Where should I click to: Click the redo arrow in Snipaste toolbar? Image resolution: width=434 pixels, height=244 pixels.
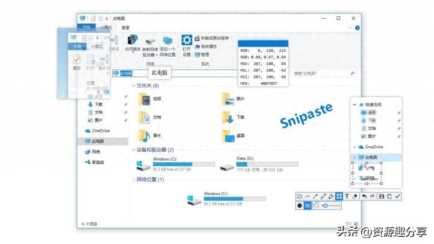pos(373,196)
